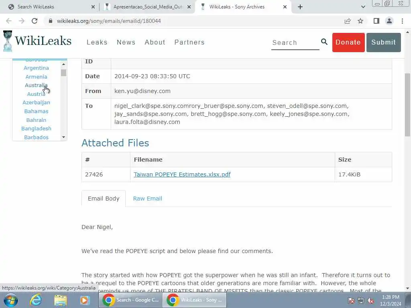This screenshot has height=308, width=411.
Task: Click the WikiLeaks hourglass logo
Action: click(x=8, y=41)
